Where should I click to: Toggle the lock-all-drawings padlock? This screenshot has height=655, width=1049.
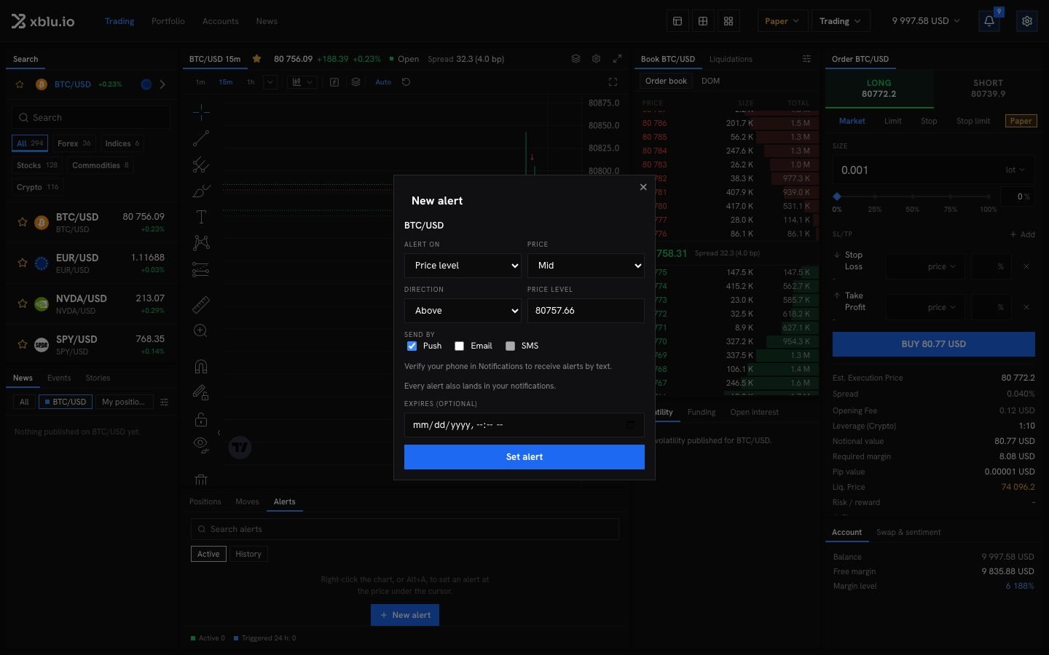(x=201, y=419)
